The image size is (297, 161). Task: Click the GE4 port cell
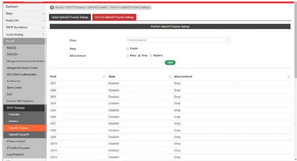53,103
